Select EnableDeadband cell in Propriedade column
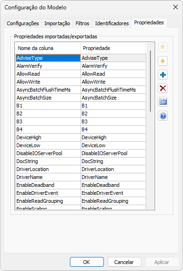Screen dimensions: 183x271 pyautogui.click(x=113, y=185)
